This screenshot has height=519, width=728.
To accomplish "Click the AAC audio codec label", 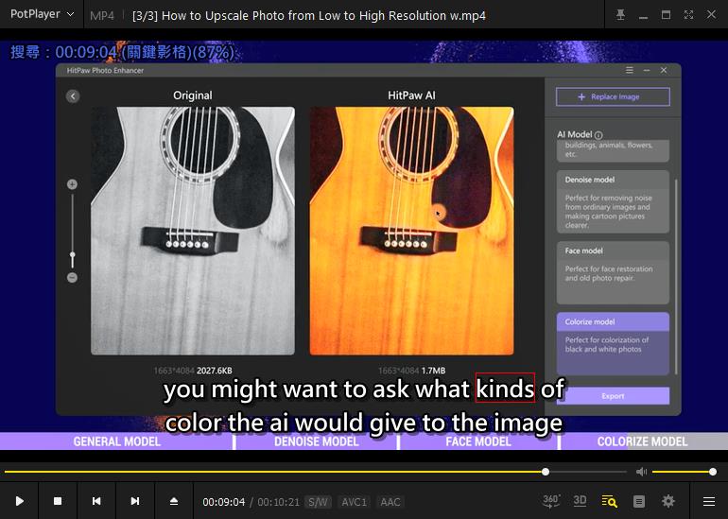I will [390, 502].
